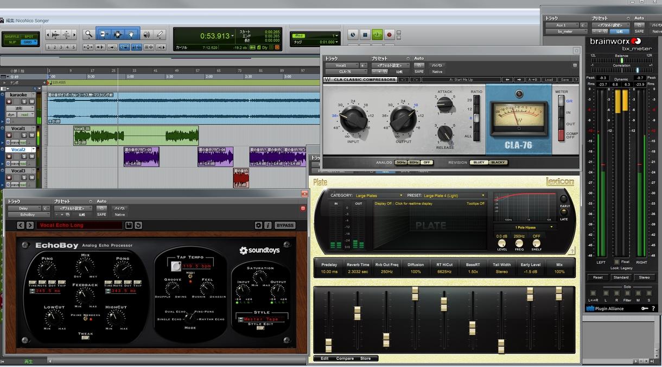
Task: Select CLA-76 BLACKY revision
Action: coord(498,163)
